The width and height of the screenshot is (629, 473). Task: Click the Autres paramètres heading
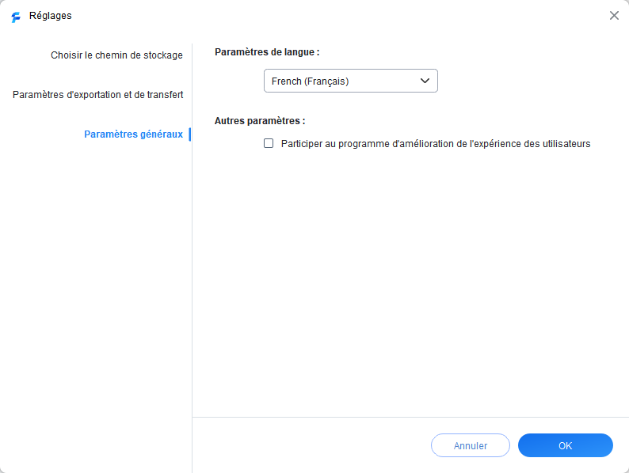[260, 121]
